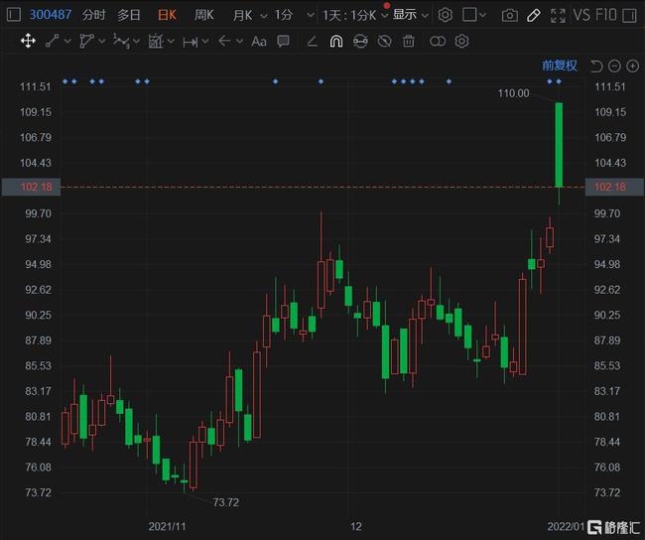Expand line tool options arrow

point(67,41)
